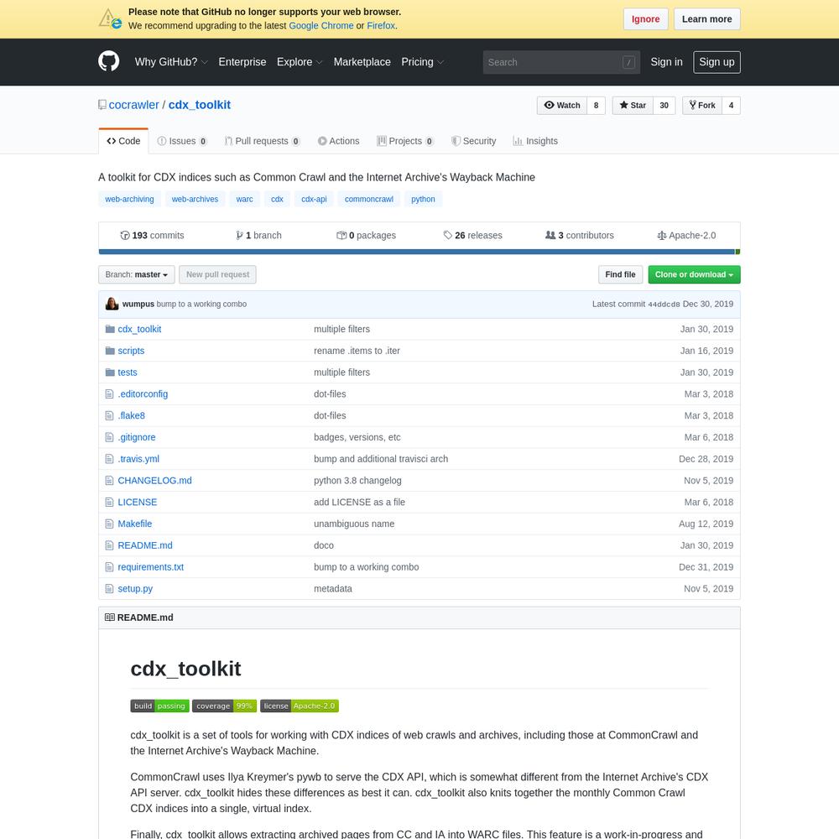Click the tests folder icon

(x=110, y=373)
